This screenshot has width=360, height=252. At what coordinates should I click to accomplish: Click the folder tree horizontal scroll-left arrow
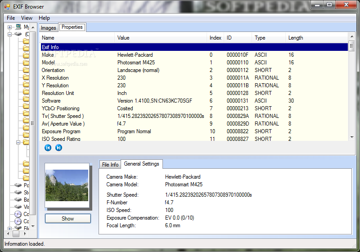coord(8,234)
